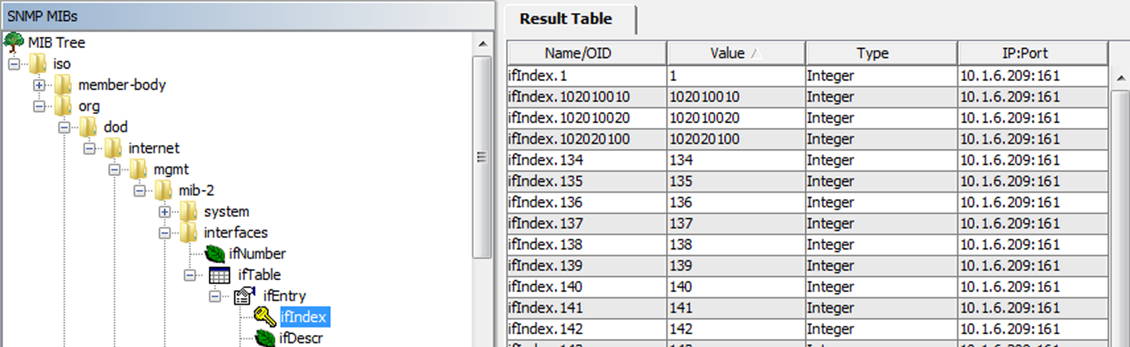Viewport: 1130px width, 347px height.
Task: Collapse the ifEntry node
Action: pyautogui.click(x=214, y=296)
